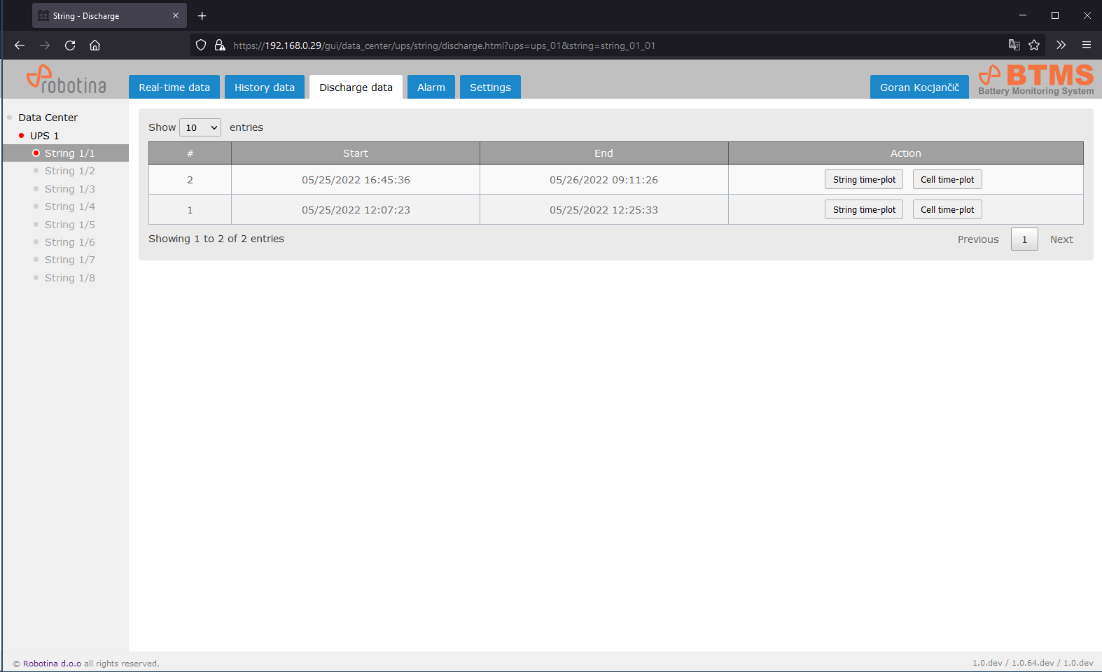Go back using the browser back arrow

20,45
